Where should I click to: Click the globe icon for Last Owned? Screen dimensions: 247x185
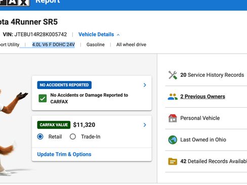coord(173,140)
